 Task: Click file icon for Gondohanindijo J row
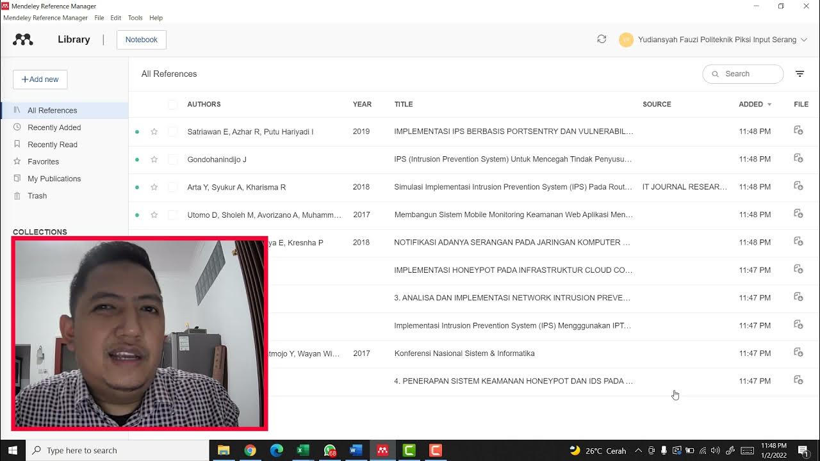pos(798,158)
